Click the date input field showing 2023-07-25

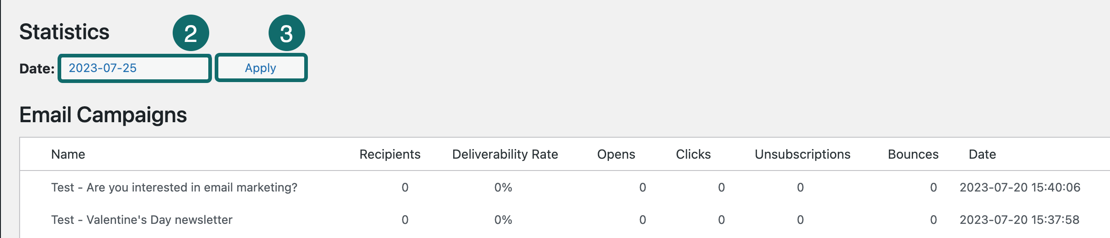tap(135, 68)
